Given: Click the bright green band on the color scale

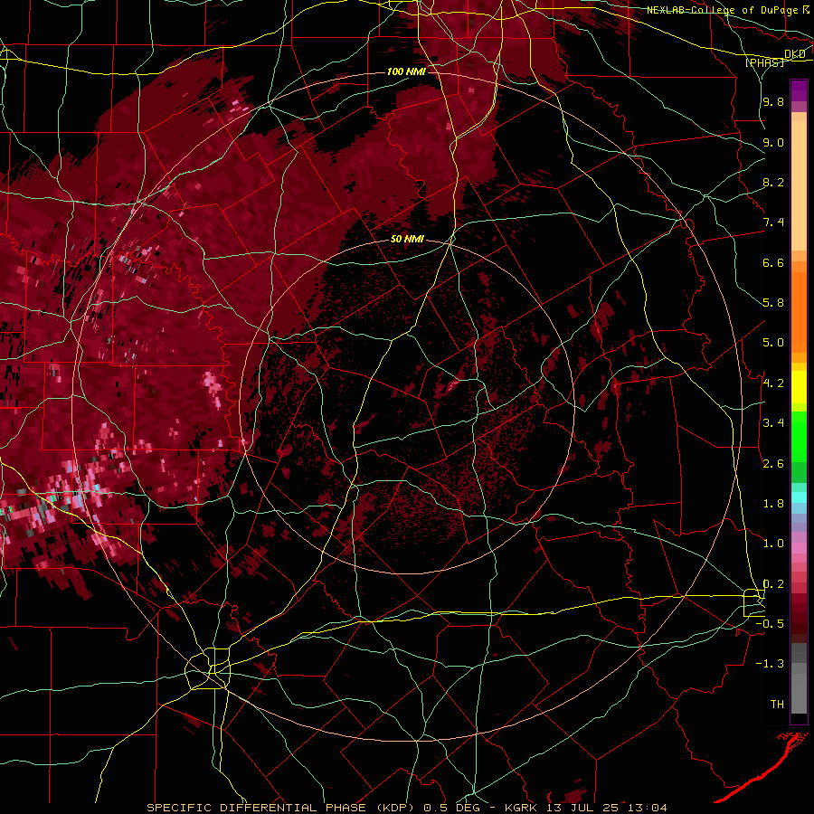Looking at the screenshot, I should tap(799, 438).
